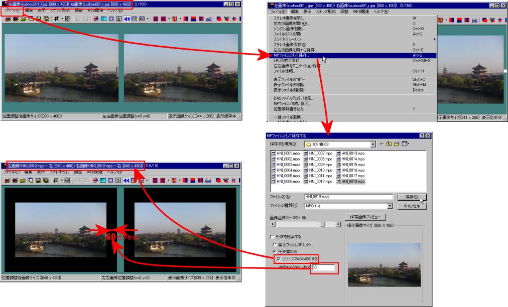Click the save image preview button

[x=365, y=217]
